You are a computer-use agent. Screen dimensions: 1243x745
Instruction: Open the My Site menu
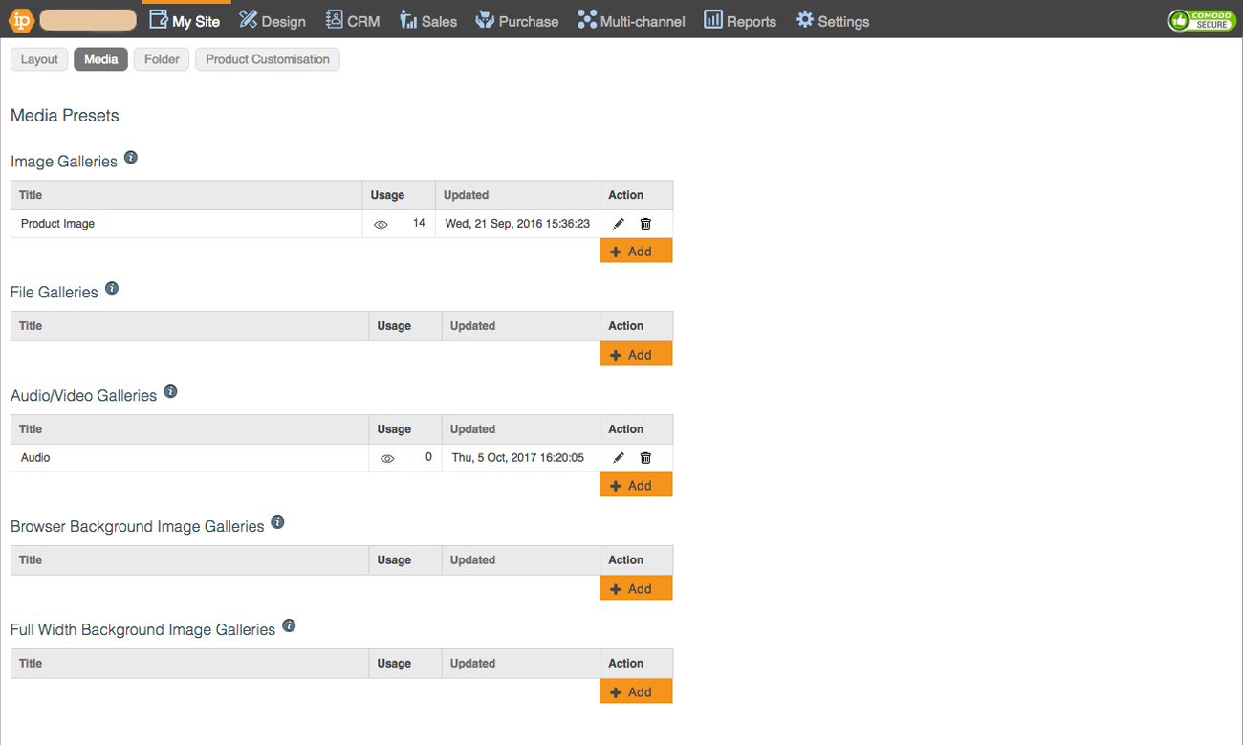(x=185, y=20)
